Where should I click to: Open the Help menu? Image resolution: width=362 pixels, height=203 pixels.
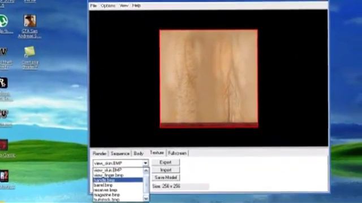[136, 6]
